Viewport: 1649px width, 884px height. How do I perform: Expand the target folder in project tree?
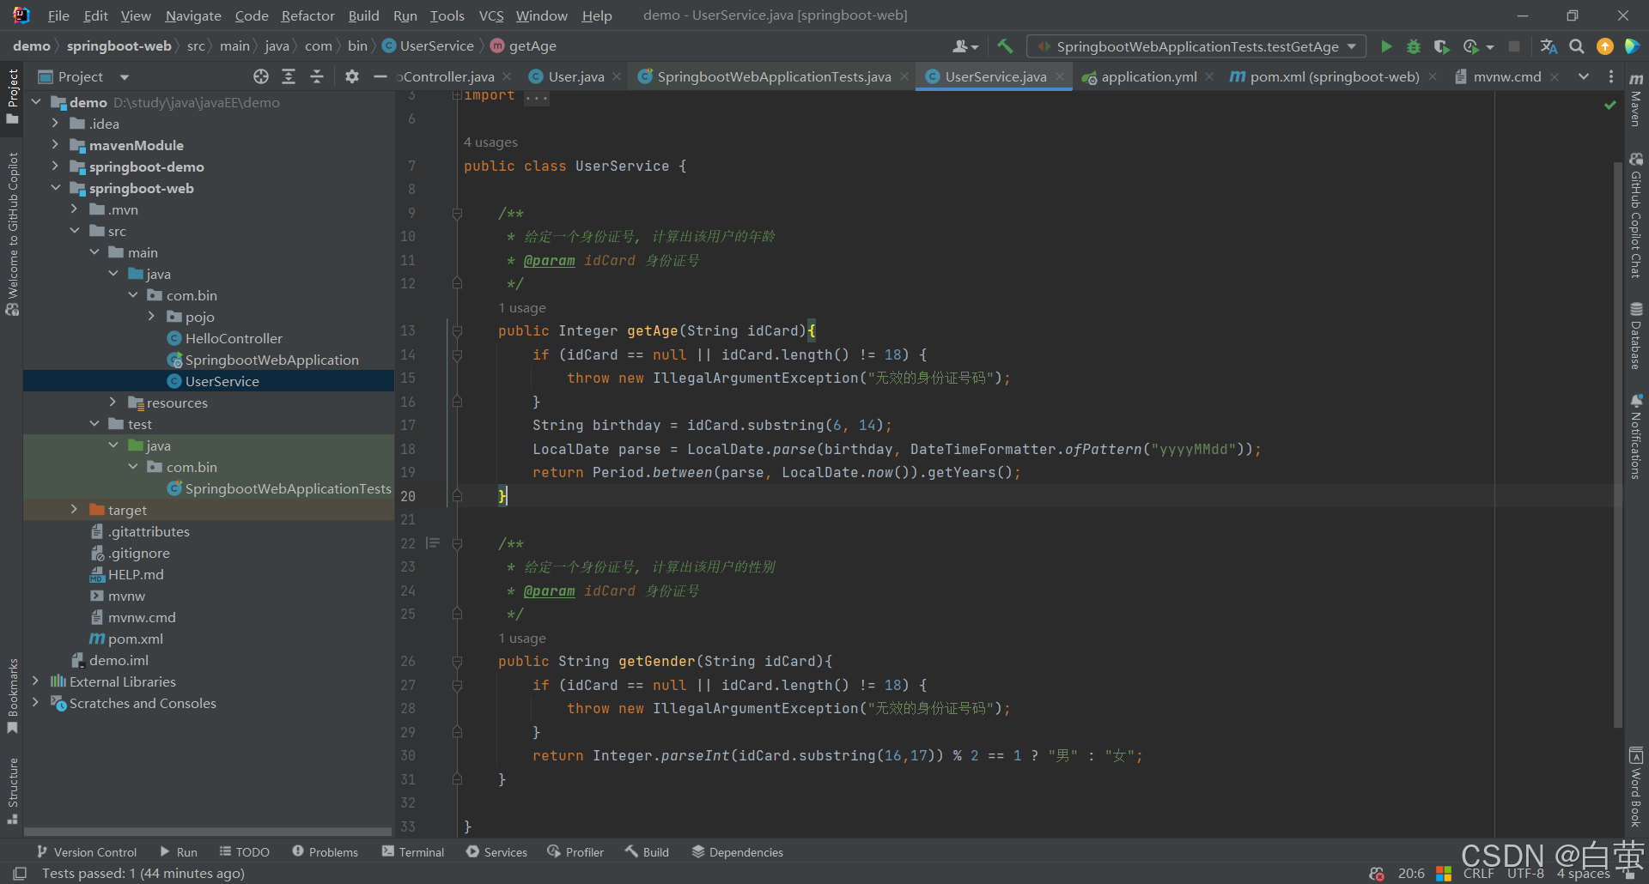(75, 510)
